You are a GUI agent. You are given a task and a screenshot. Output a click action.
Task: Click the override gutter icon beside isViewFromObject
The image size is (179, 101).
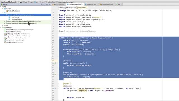(x=55, y=75)
